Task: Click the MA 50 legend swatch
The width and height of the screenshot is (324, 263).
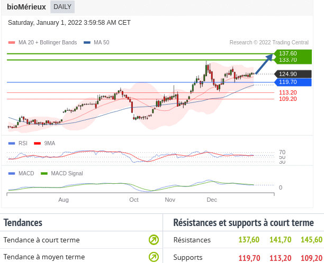Action: 87,43
